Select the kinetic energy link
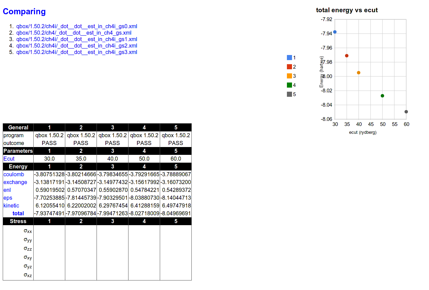Viewport: 429px width, 290px height. 11,206
